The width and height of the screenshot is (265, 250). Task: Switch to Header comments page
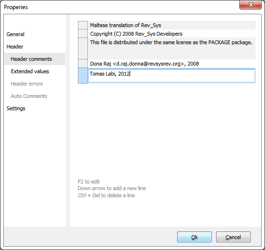click(35, 59)
